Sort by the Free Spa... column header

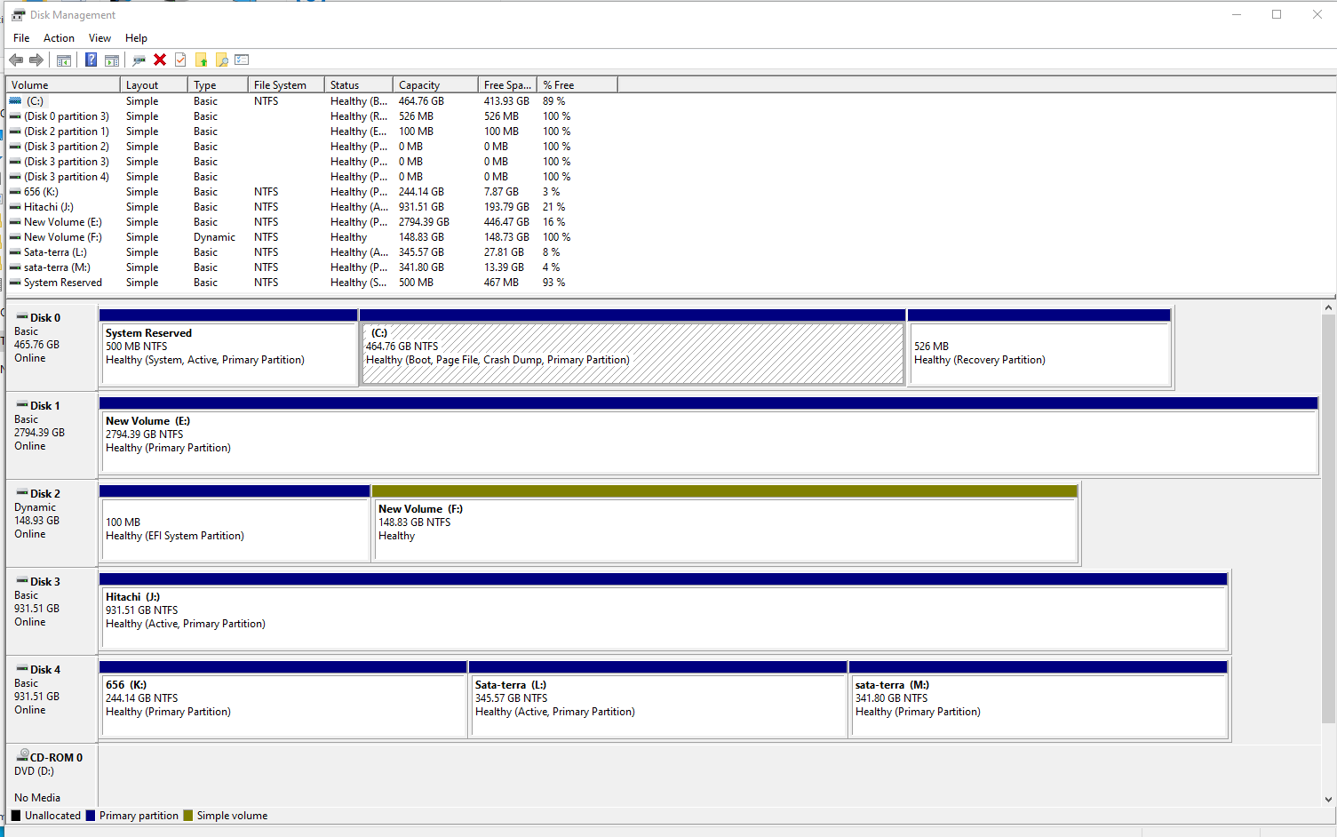pyautogui.click(x=507, y=85)
